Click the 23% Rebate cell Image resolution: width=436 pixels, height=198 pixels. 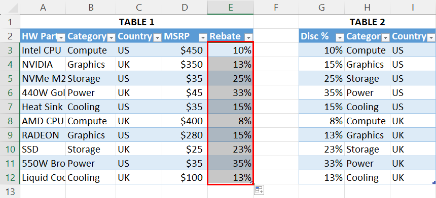(x=230, y=150)
